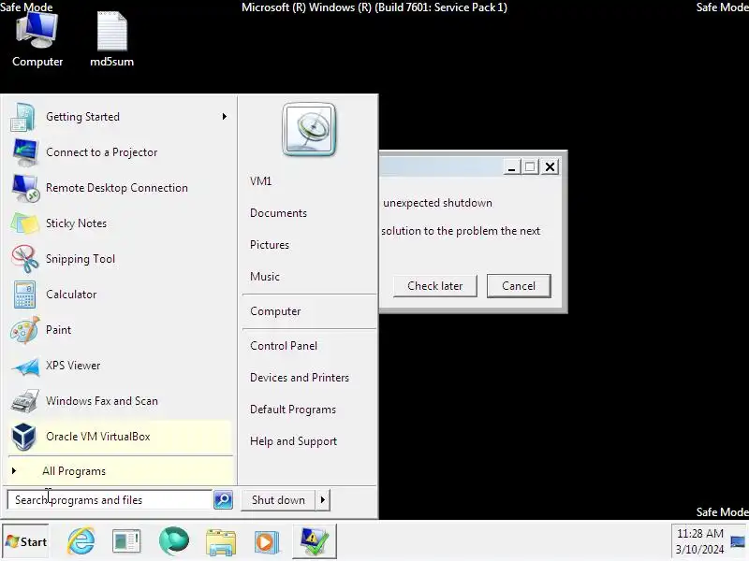Click the Action Center taskbar button
This screenshot has width=749, height=561.
[315, 541]
